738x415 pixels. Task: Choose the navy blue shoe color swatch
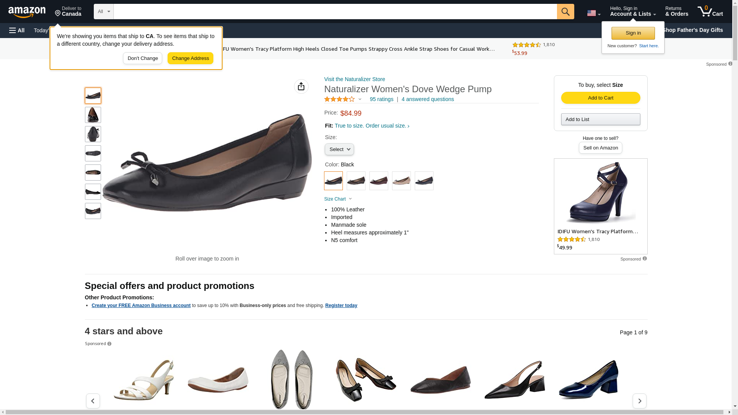click(x=424, y=181)
